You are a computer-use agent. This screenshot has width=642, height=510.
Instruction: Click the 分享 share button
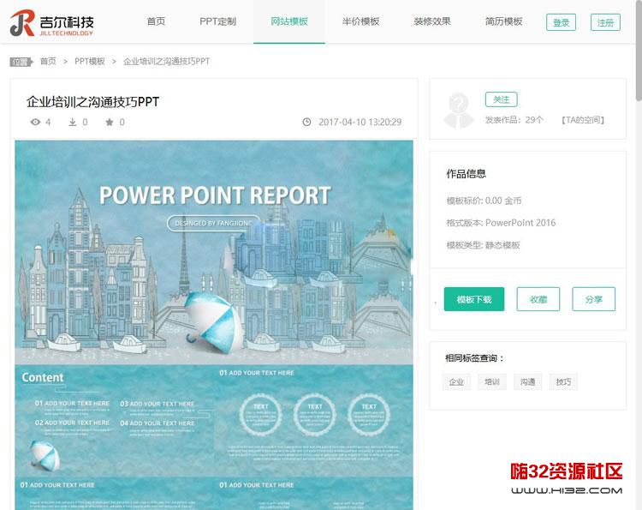(594, 299)
